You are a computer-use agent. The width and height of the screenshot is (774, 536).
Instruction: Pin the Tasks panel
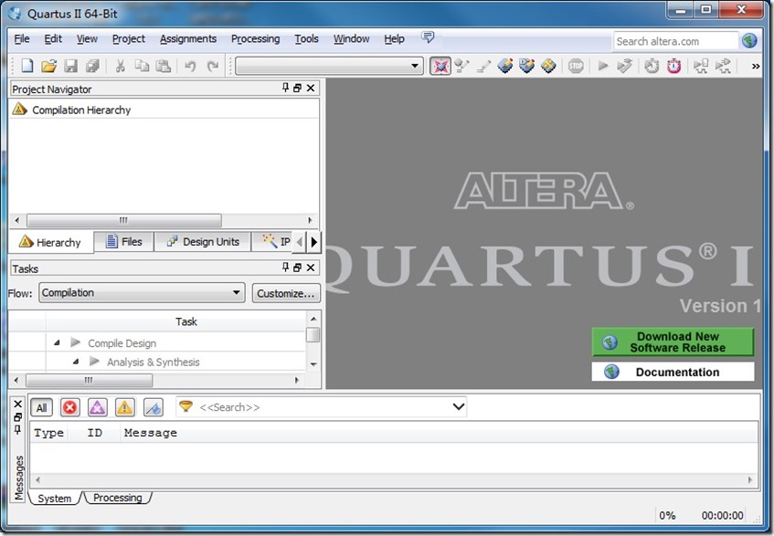pos(285,268)
